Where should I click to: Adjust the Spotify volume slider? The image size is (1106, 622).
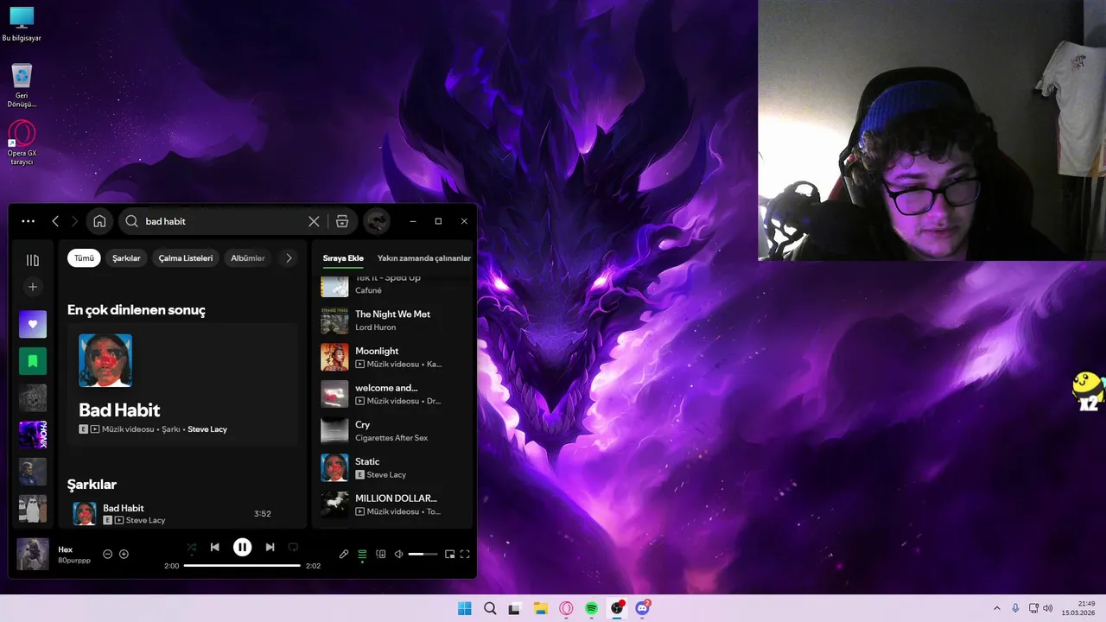[x=423, y=554]
